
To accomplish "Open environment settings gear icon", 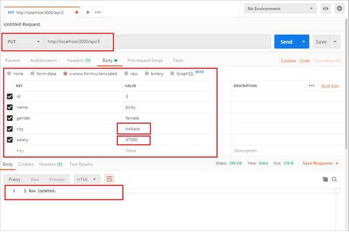I will coord(340,9).
